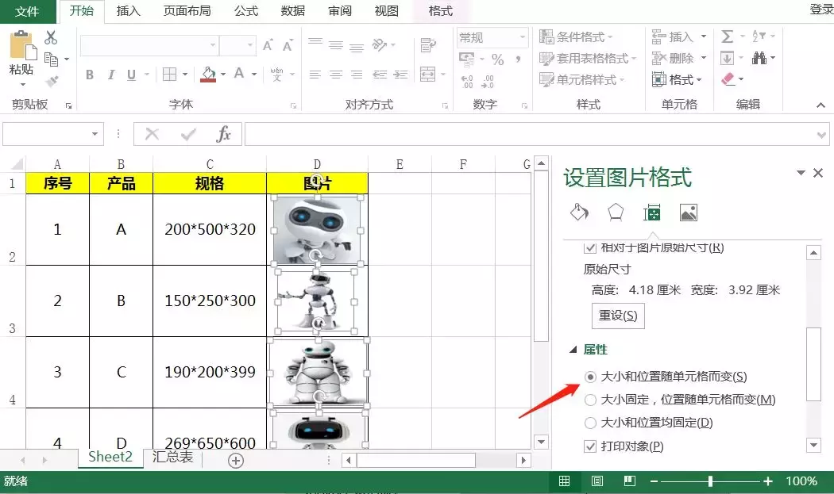Toggle 相对于图片原始尺寸 checkbox
Image resolution: width=834 pixels, height=494 pixels.
click(589, 247)
